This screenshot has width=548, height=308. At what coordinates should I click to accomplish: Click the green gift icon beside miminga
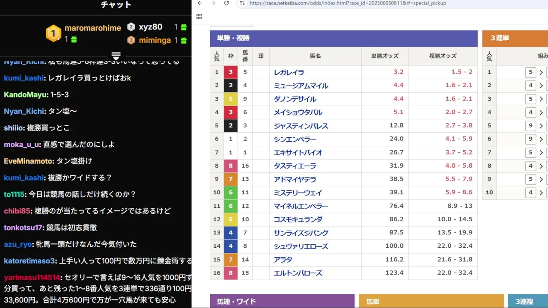(184, 41)
